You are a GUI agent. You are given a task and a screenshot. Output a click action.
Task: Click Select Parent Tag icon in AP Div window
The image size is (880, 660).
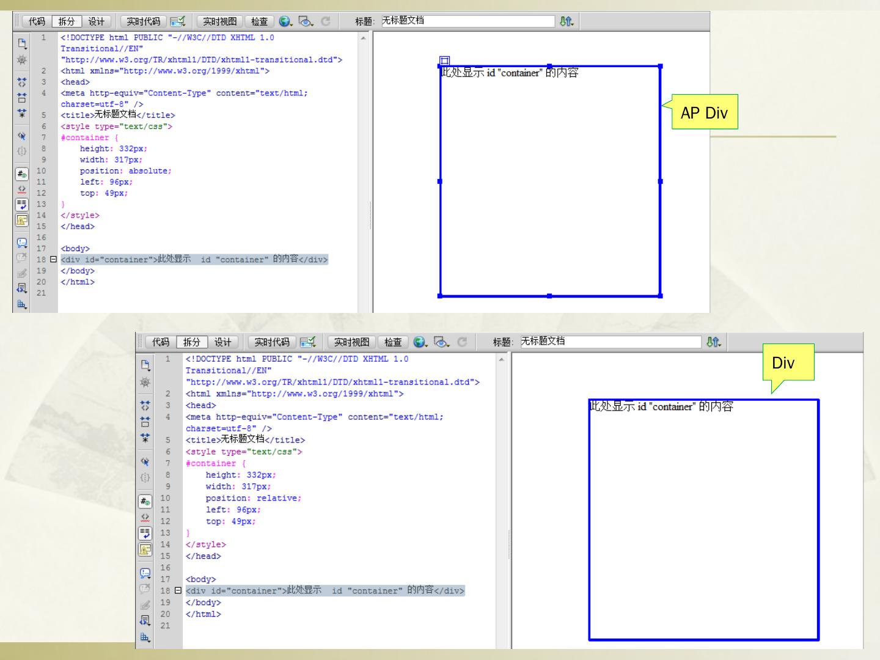22,136
